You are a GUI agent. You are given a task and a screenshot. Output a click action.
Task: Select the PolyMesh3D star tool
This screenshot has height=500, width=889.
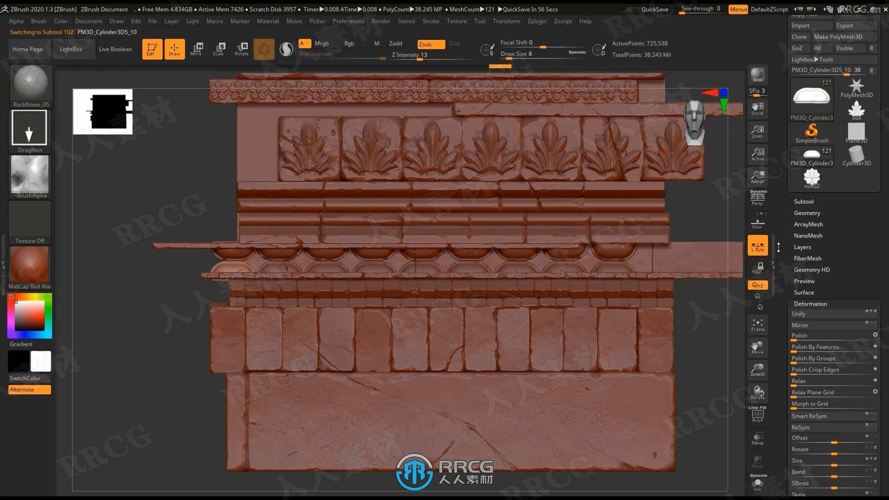(856, 88)
